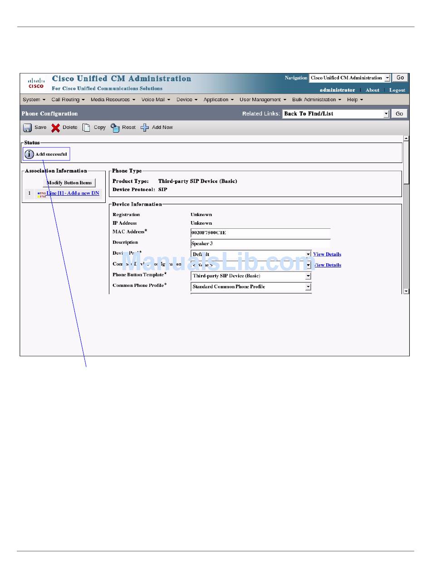Click the info icon beside Add successful

coord(29,154)
